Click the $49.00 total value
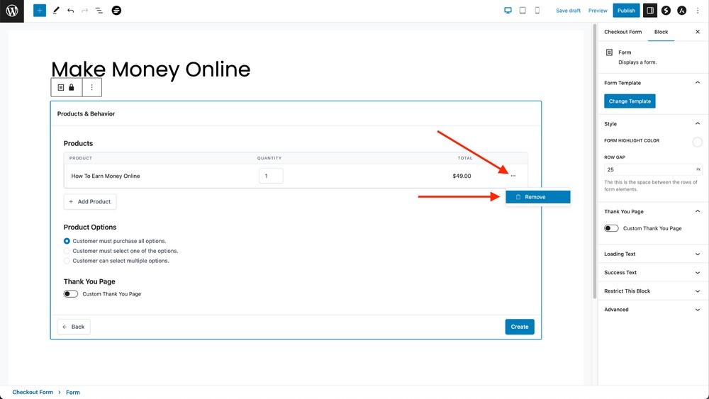This screenshot has height=399, width=709. point(462,176)
